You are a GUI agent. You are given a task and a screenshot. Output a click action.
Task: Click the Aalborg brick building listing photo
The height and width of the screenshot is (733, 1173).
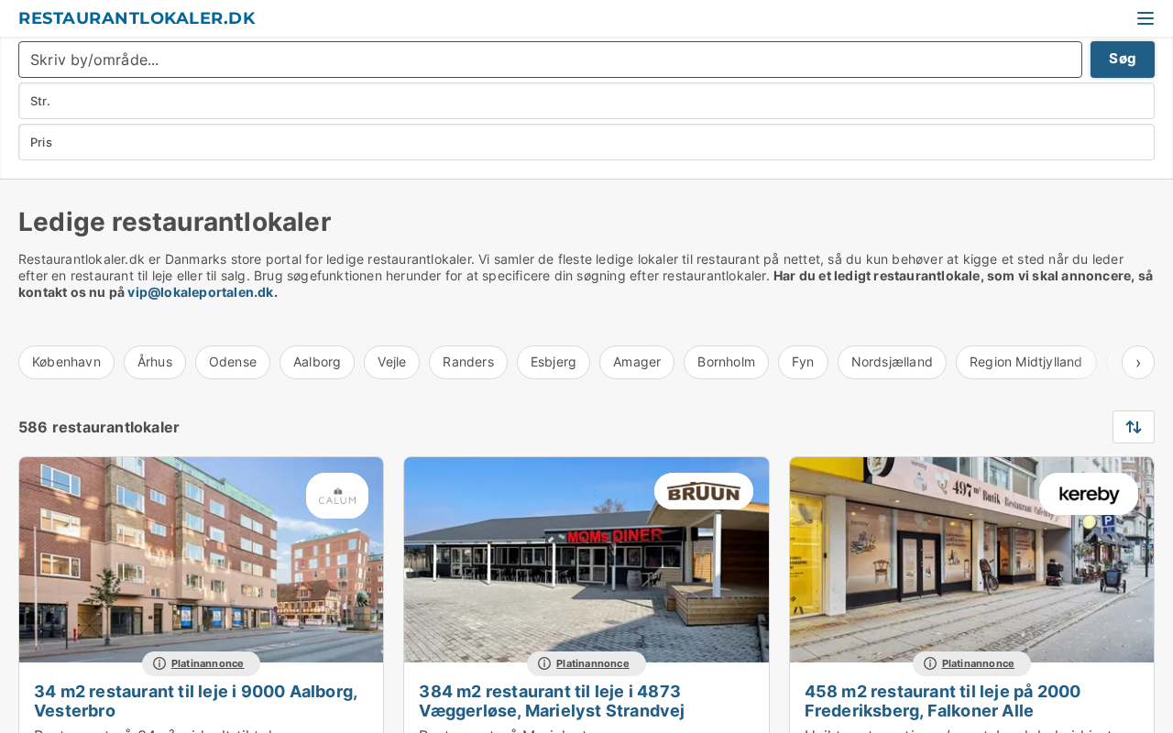202,560
